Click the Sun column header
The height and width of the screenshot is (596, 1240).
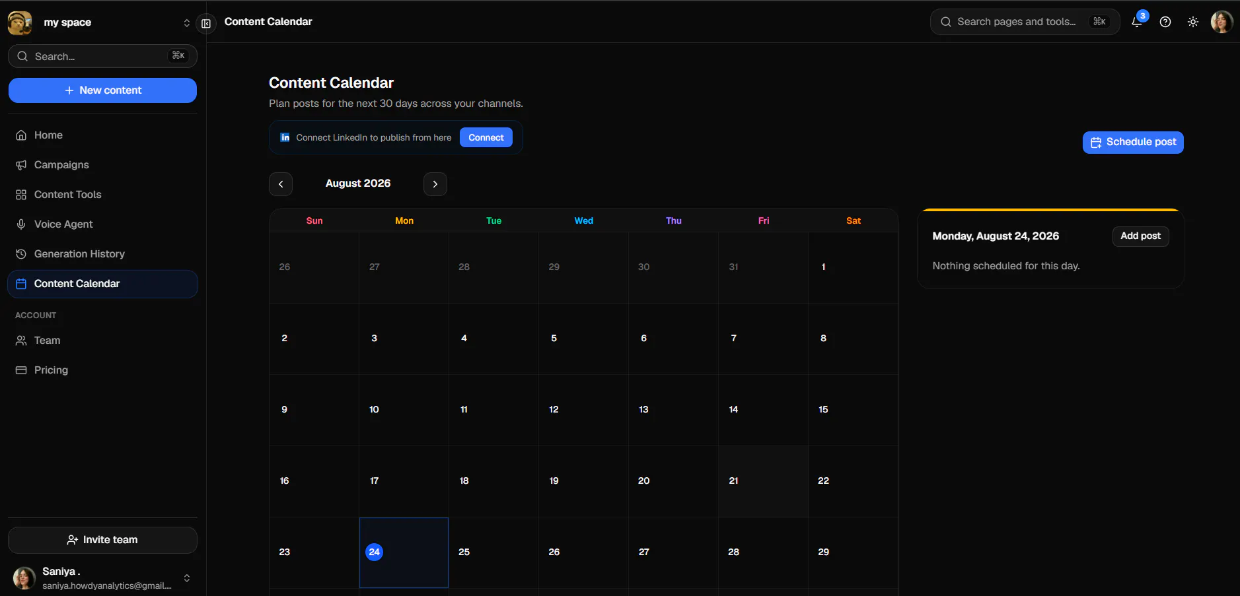[x=314, y=220]
